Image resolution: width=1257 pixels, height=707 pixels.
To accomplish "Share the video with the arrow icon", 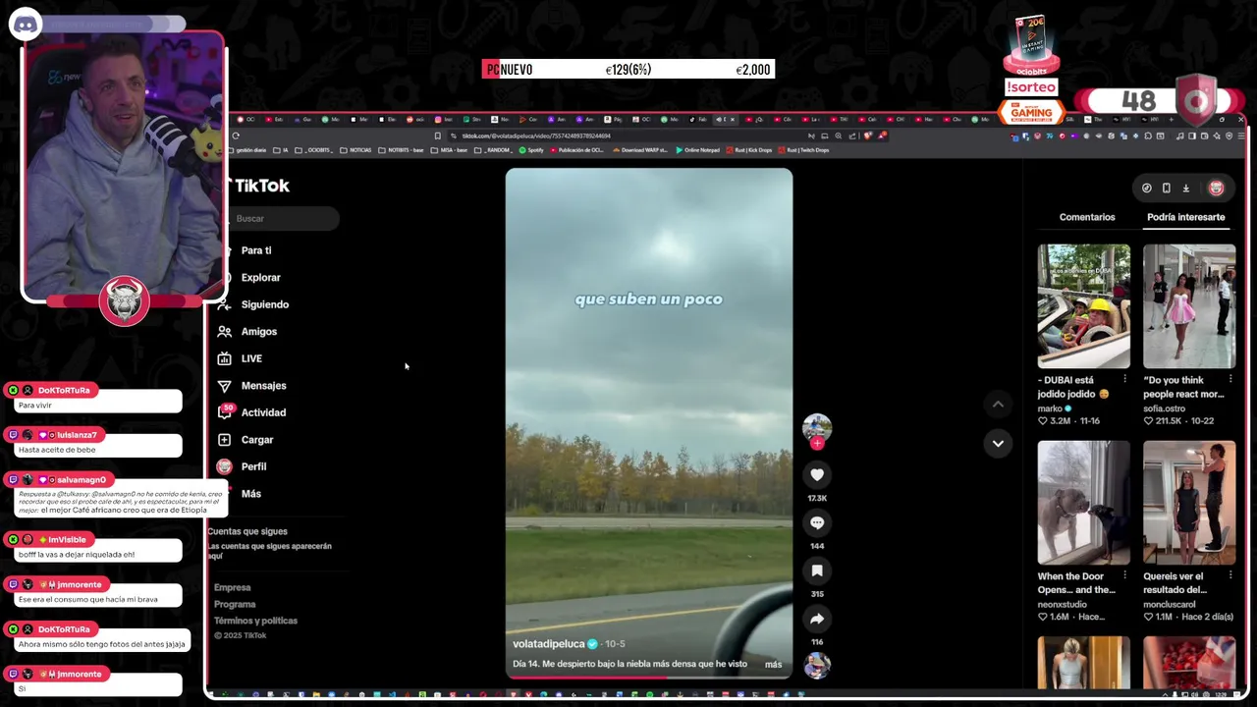I will point(817,619).
